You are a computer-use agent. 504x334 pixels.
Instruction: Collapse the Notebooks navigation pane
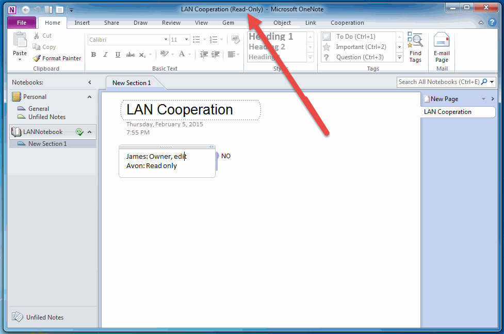click(x=90, y=82)
